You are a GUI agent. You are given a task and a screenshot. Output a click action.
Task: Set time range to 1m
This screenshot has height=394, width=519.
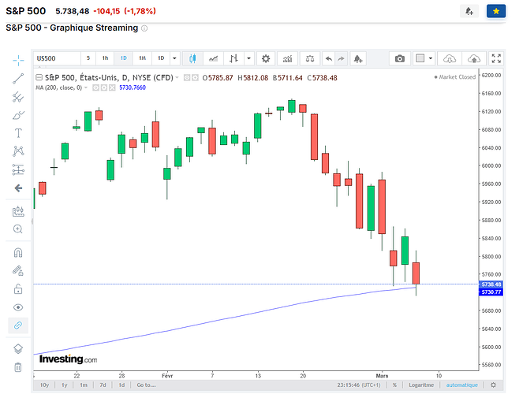coord(84,385)
